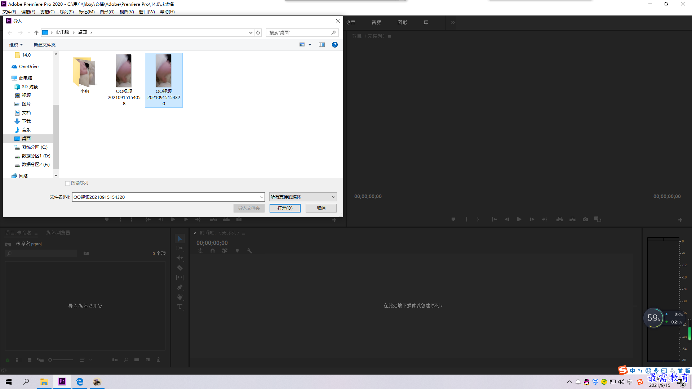Click Extract button in Program monitor
Viewport: 692px width, 389px height.
pyautogui.click(x=572, y=219)
